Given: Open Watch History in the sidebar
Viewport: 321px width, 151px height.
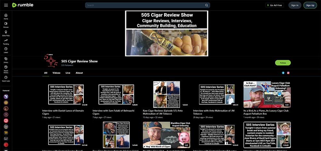Looking at the screenshot, I should [x=6, y=69].
